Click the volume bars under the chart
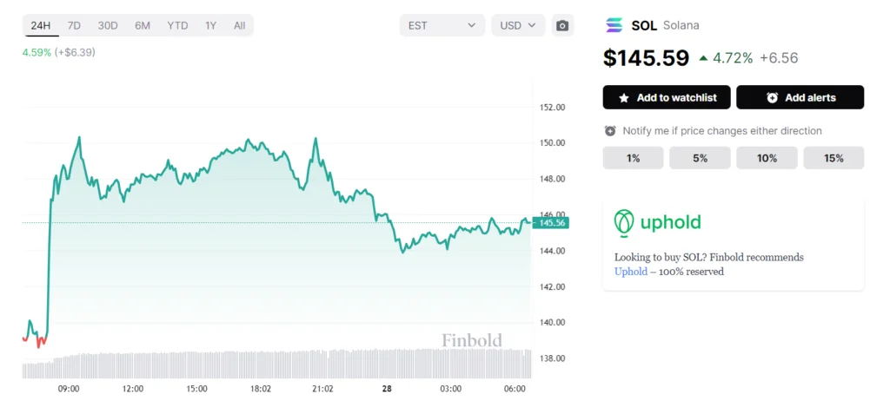The image size is (890, 414). point(277,364)
